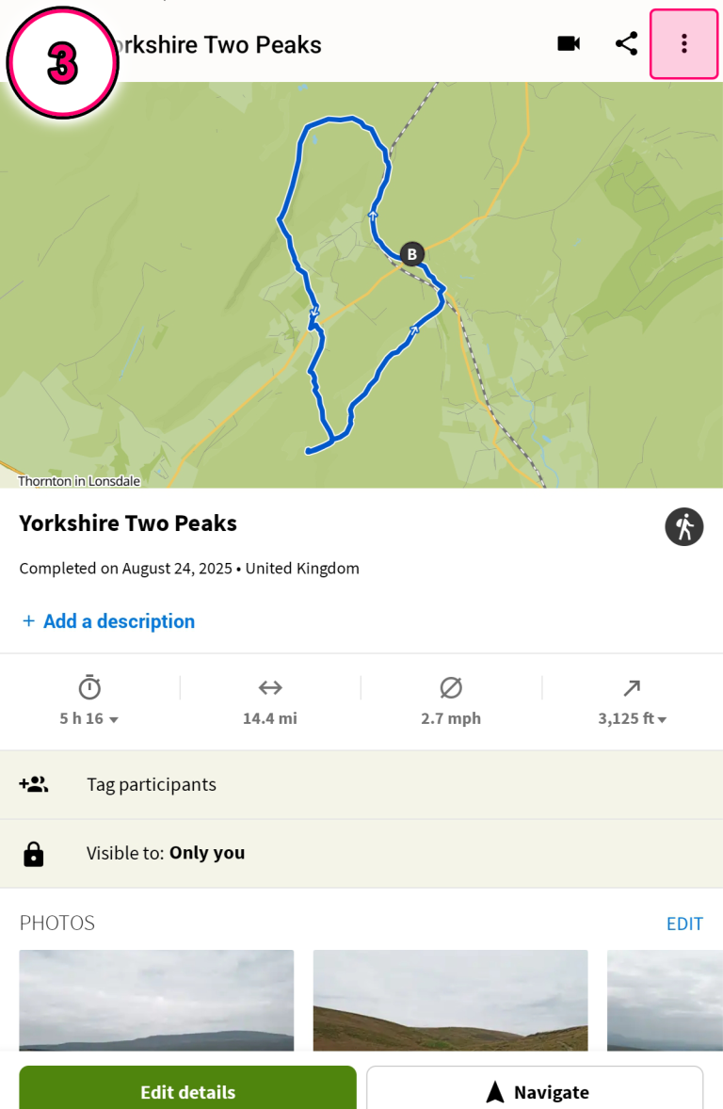The image size is (723, 1109).
Task: Tap the stopwatch duration icon
Action: 89,688
